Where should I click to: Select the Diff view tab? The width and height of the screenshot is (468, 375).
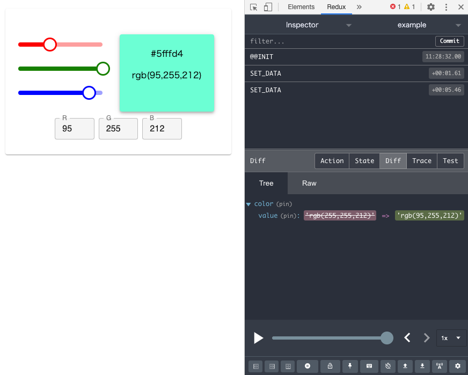(x=393, y=161)
